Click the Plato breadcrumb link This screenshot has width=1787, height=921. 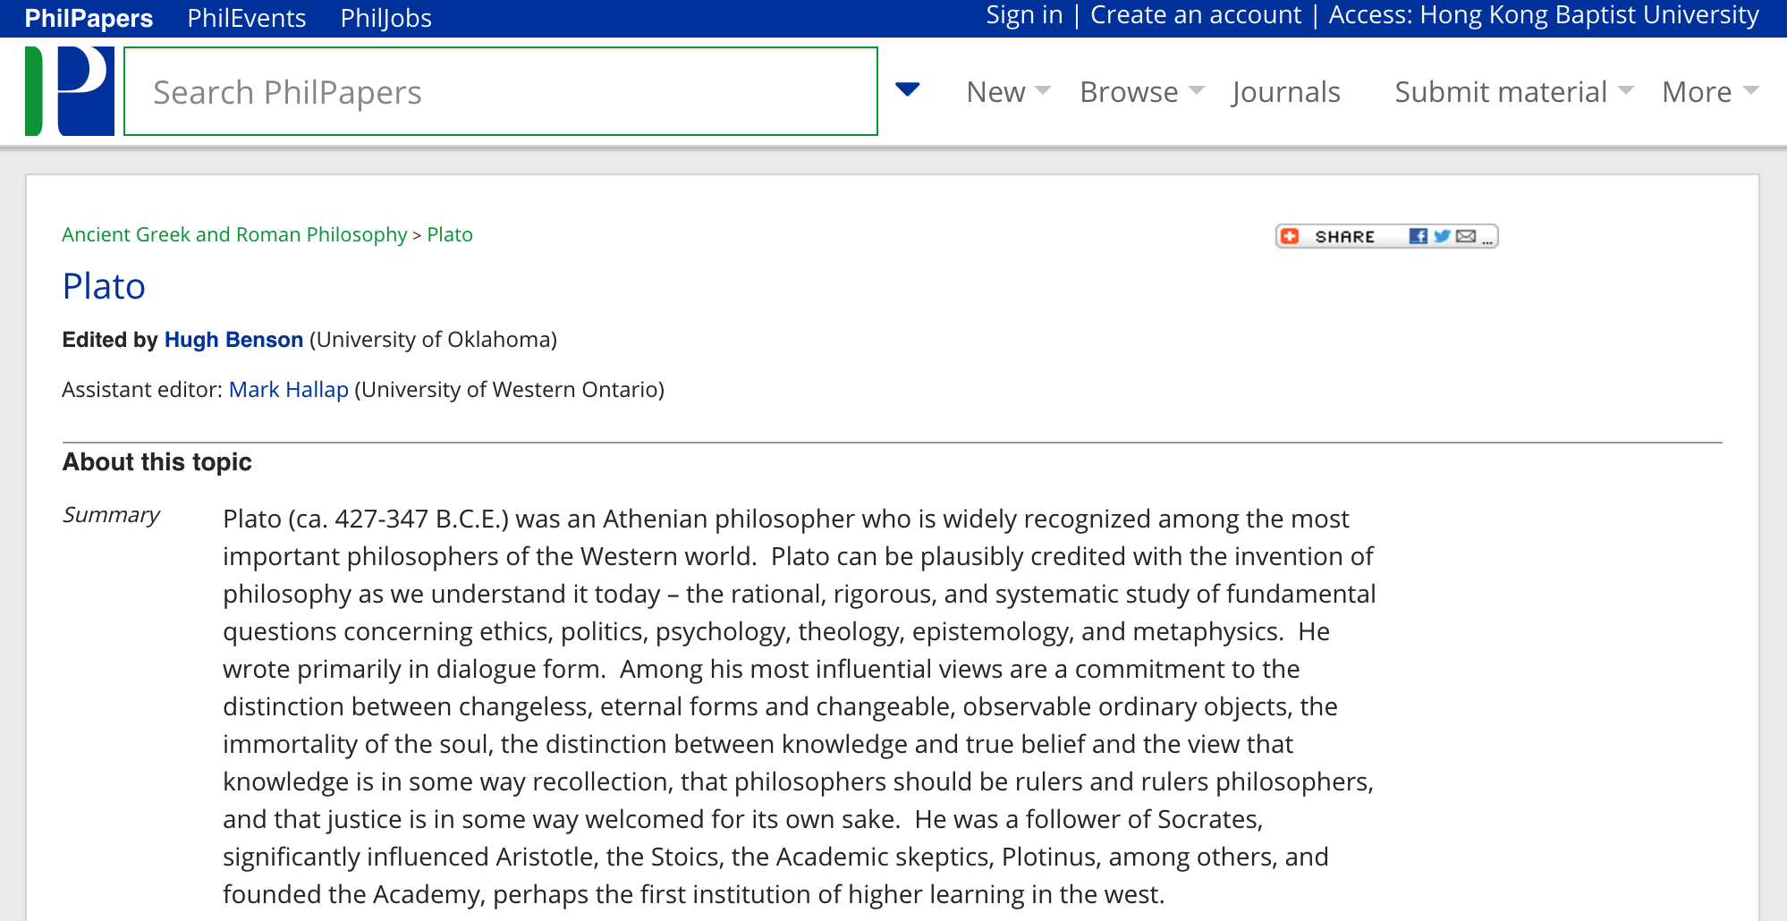click(x=450, y=234)
